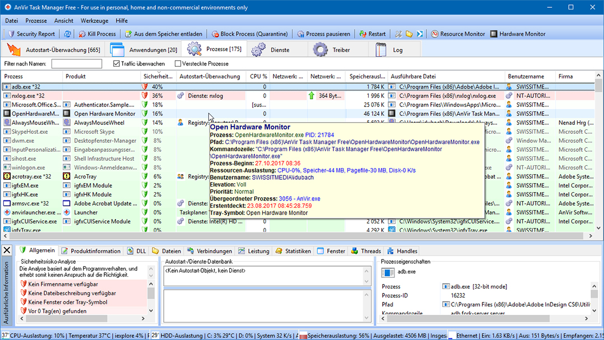This screenshot has width=604, height=340.
Task: Click the Kill Process toolbar button
Action: coord(97,34)
